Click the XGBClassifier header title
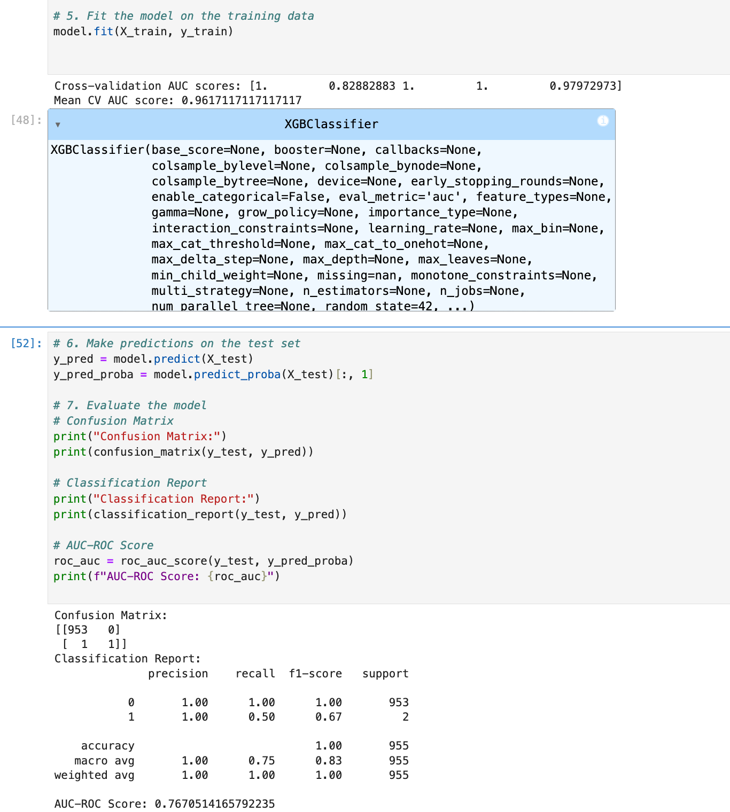The height and width of the screenshot is (812, 730). point(331,124)
